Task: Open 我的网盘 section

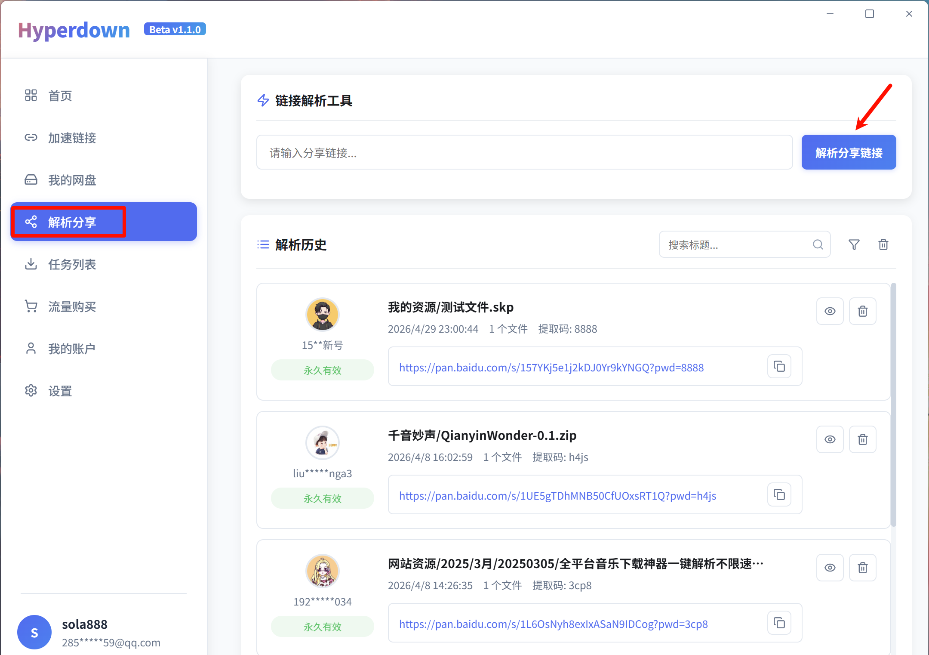Action: pyautogui.click(x=104, y=180)
